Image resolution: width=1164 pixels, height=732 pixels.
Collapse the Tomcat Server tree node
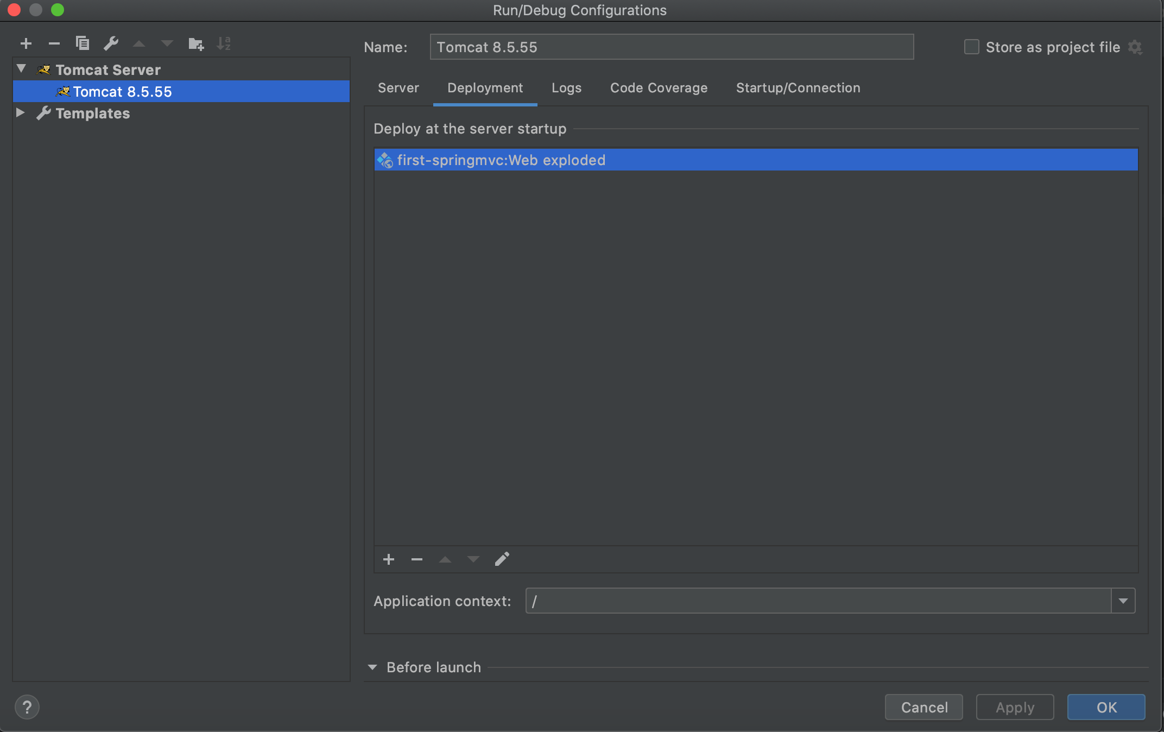21,69
